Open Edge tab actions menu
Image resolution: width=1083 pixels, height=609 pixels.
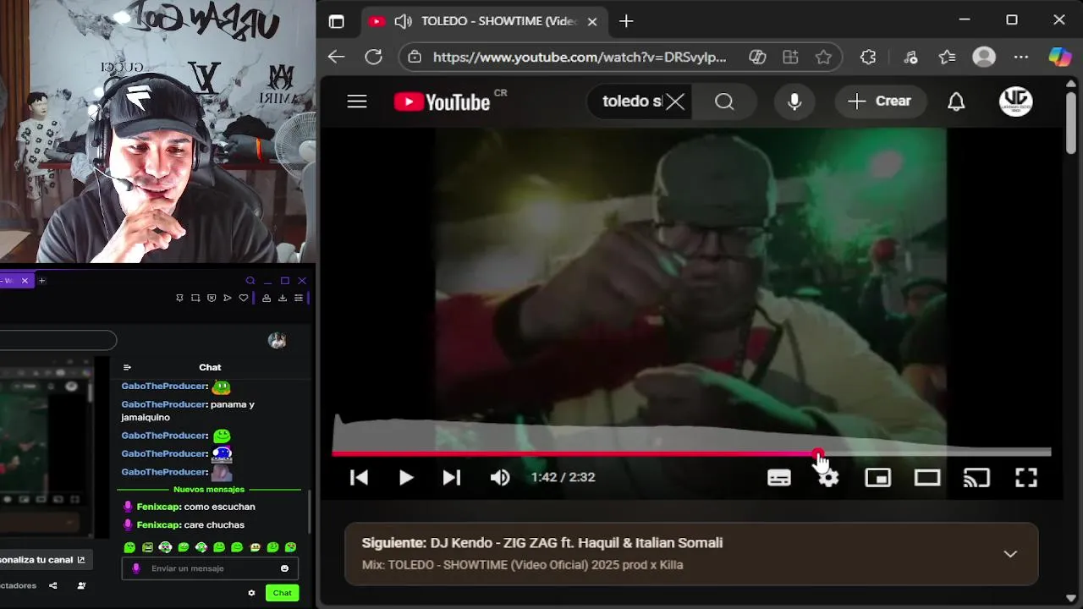[x=337, y=21]
